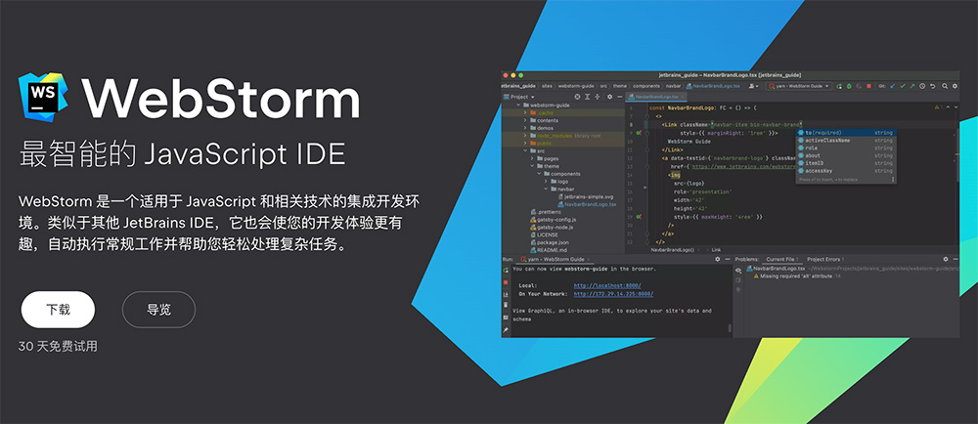Click the IDE settings gear in top toolbar

pos(955,86)
